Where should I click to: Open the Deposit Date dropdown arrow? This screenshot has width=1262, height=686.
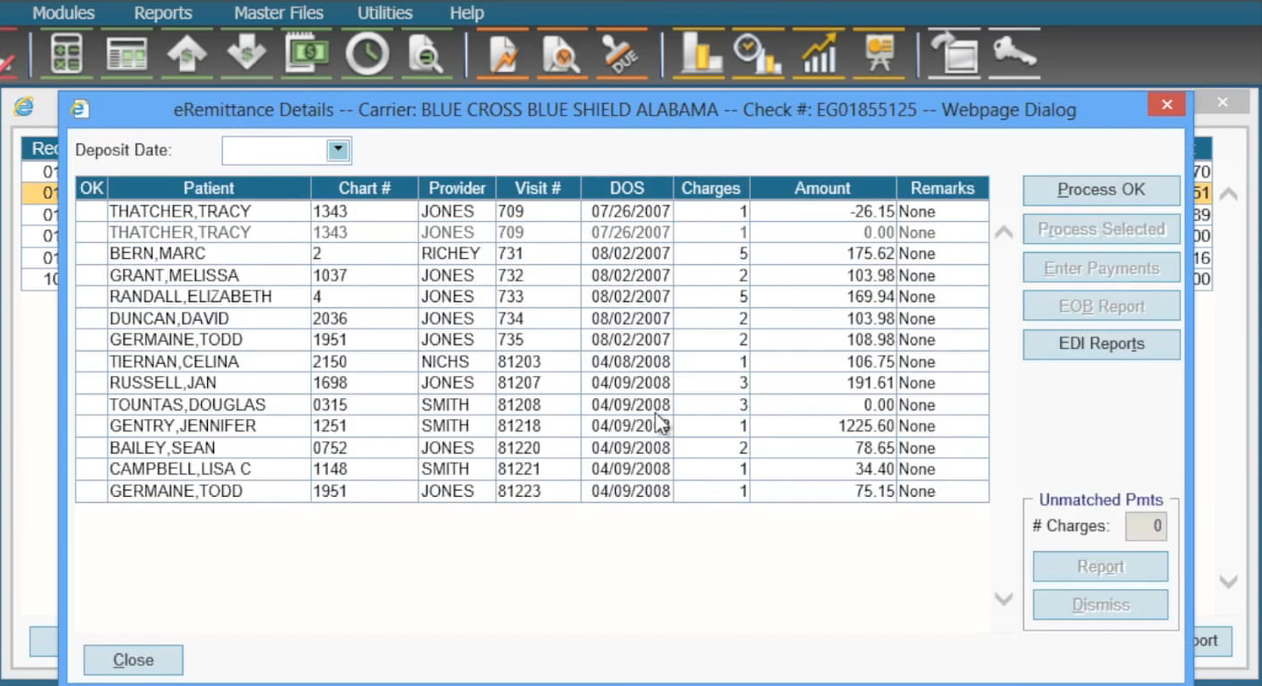338,151
